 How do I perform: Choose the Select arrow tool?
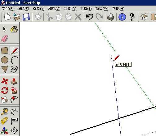click(4, 29)
